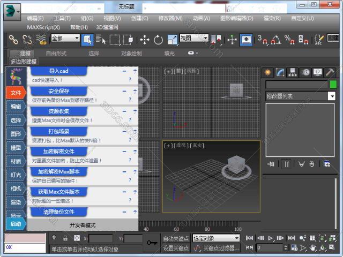
Task: Click Go to Start playback button
Action: [249, 238]
